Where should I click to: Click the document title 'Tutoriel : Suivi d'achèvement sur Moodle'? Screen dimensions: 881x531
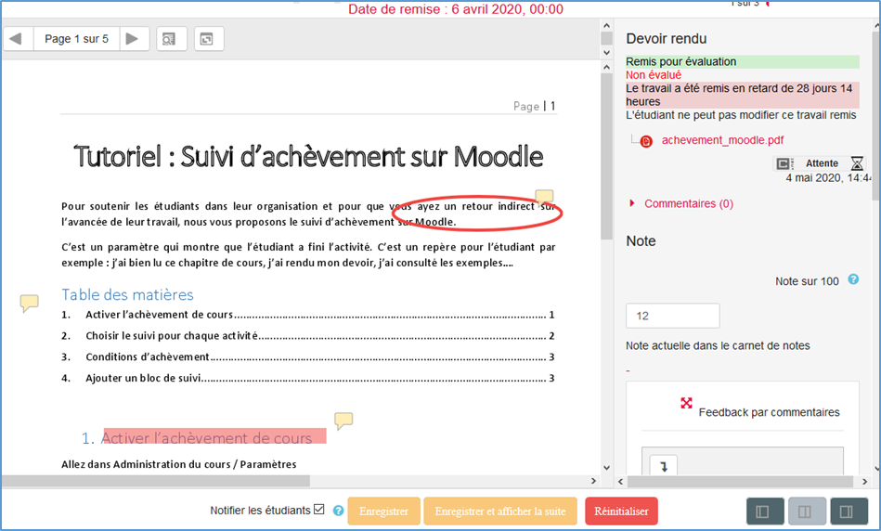pyautogui.click(x=308, y=157)
